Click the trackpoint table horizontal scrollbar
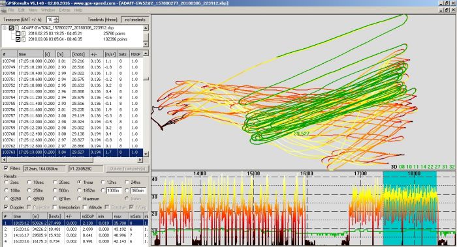Image resolution: width=457 pixels, height=247 pixels. 72,160
